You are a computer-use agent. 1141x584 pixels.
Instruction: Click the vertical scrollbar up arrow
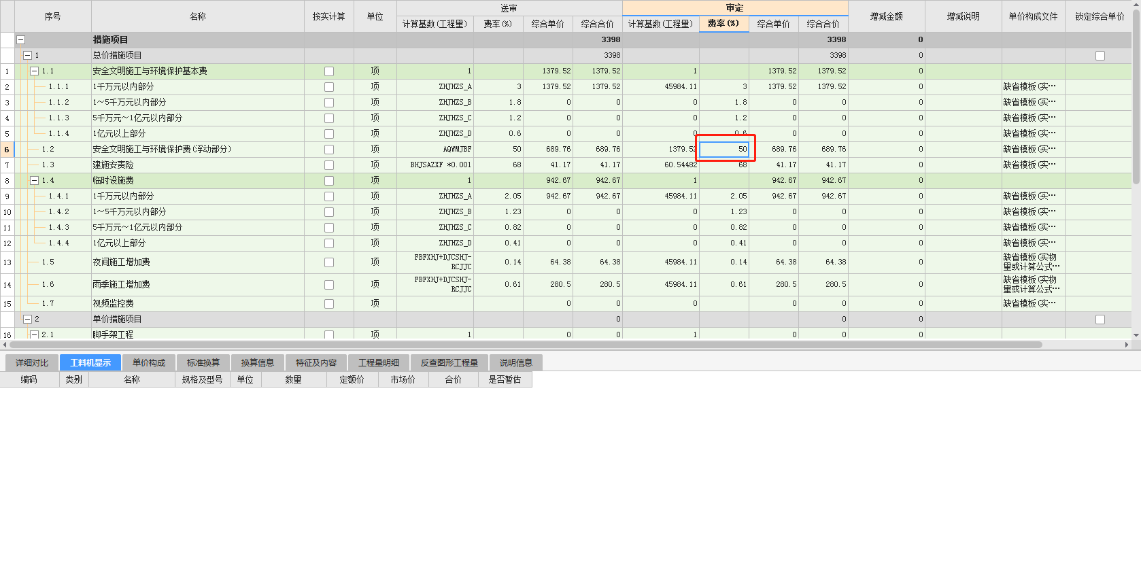click(1136, 4)
